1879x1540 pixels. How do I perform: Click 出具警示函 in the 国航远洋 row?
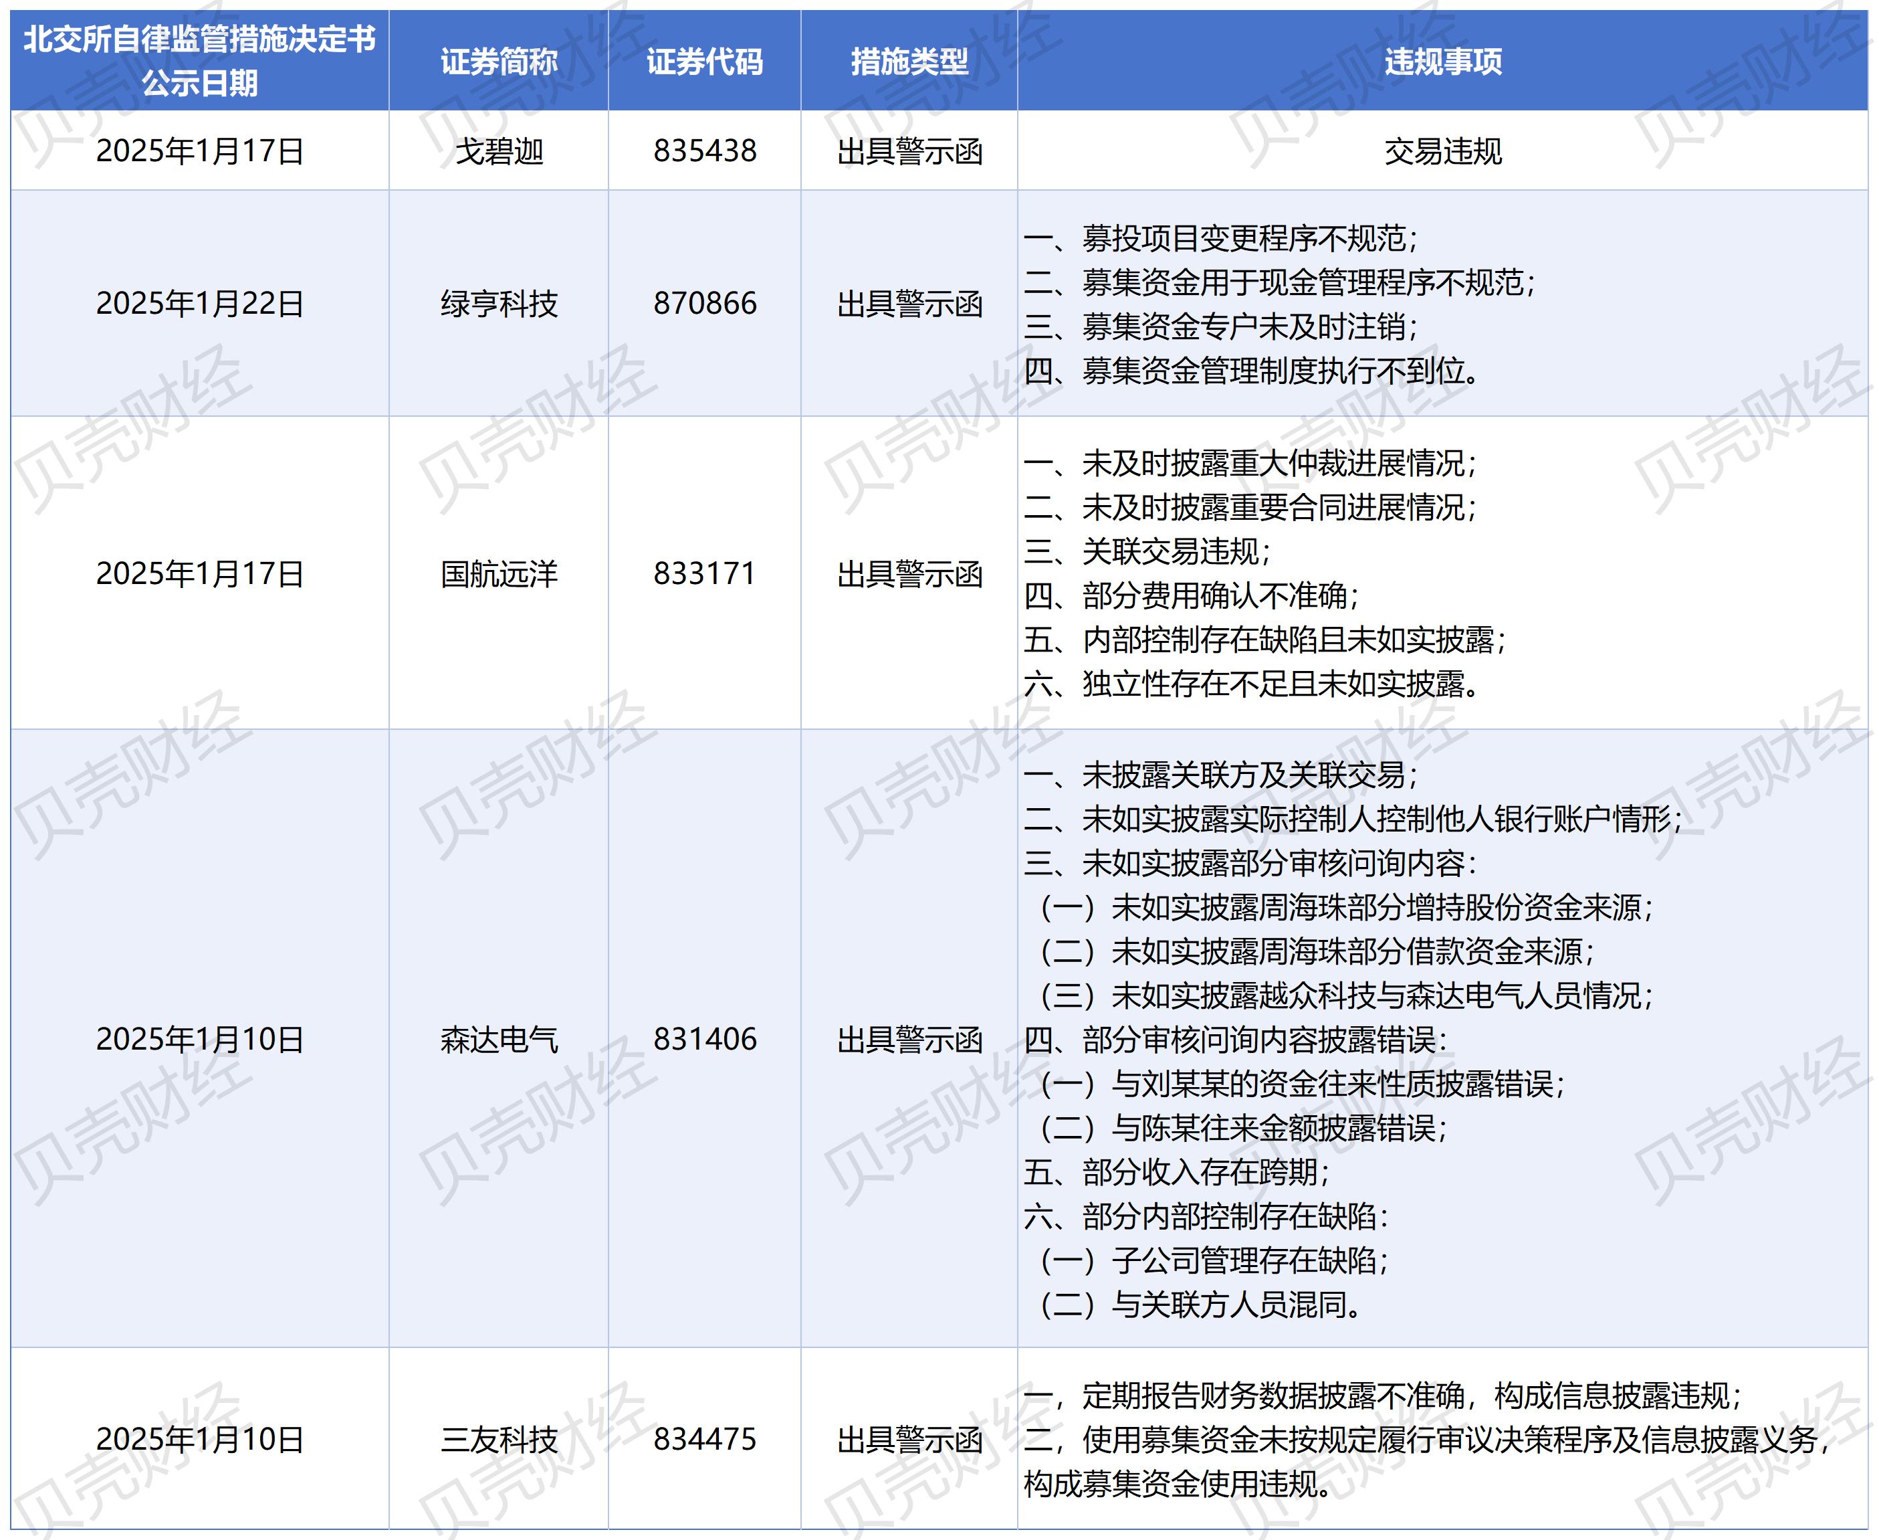pos(910,574)
